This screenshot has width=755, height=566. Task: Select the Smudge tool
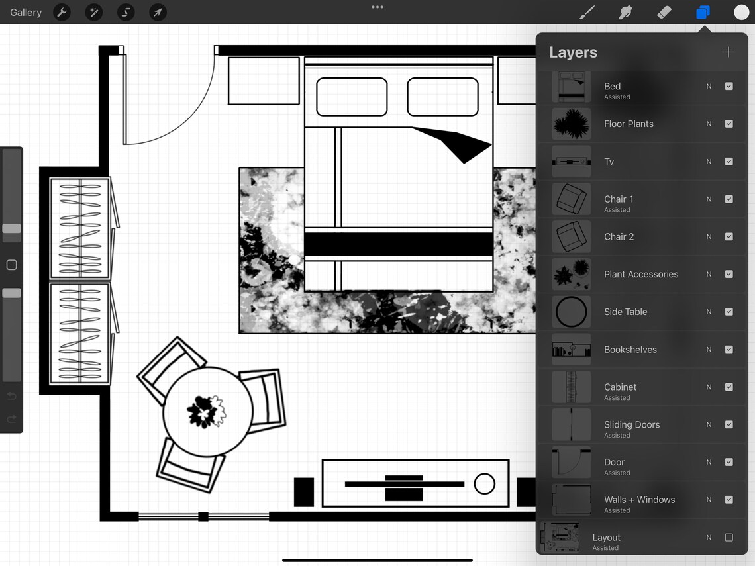[x=625, y=12]
